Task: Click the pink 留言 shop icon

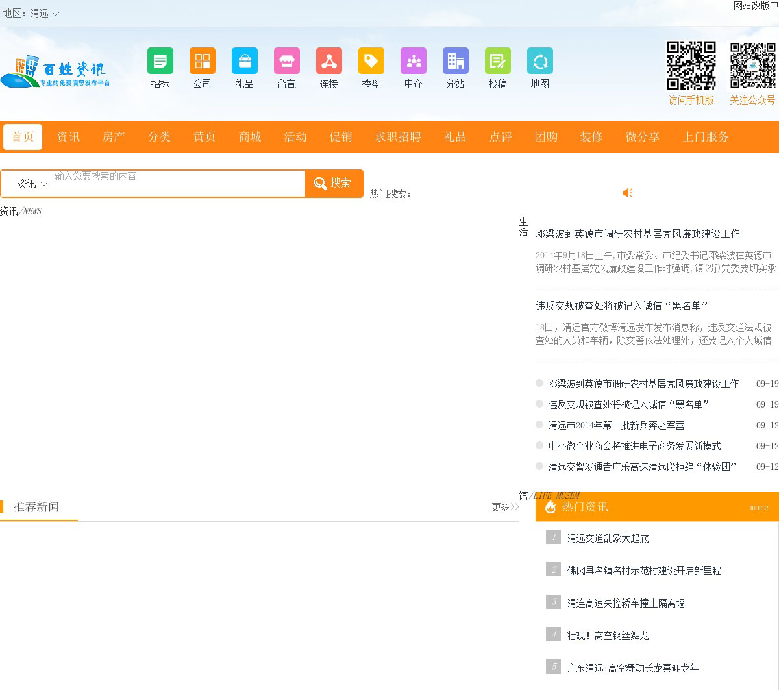Action: point(286,61)
